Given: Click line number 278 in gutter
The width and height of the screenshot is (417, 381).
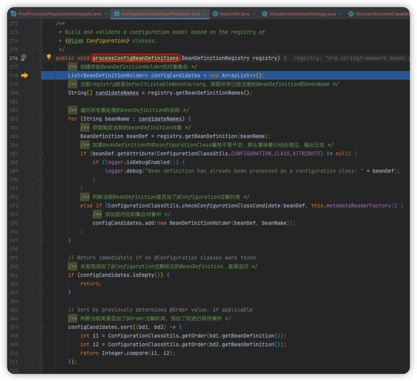Looking at the screenshot, I should (14, 76).
